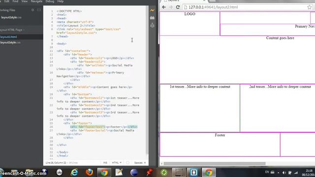Open the Layout HTML Page project dropdown
This screenshot has height=177, width=315.
point(12,30)
